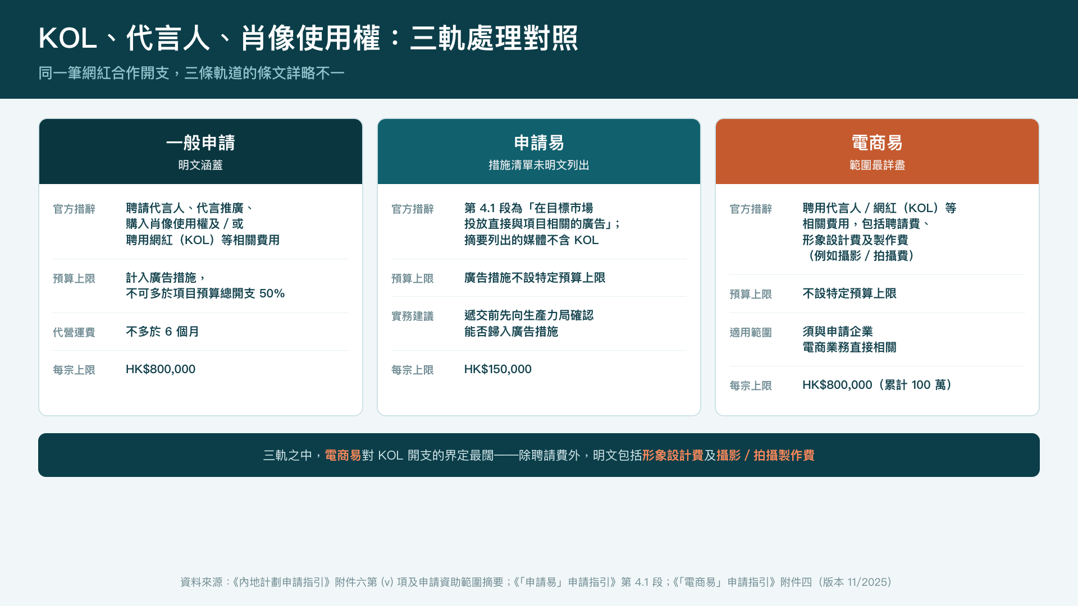1078x606 pixels.
Task: Click 預算上限 label in the 一般申請 card
Action: pos(74,278)
